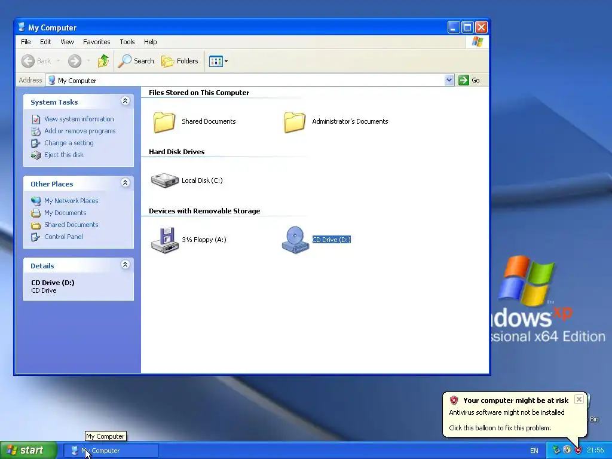This screenshot has height=459, width=612.
Task: Open the Tools menu
Action: coord(127,42)
